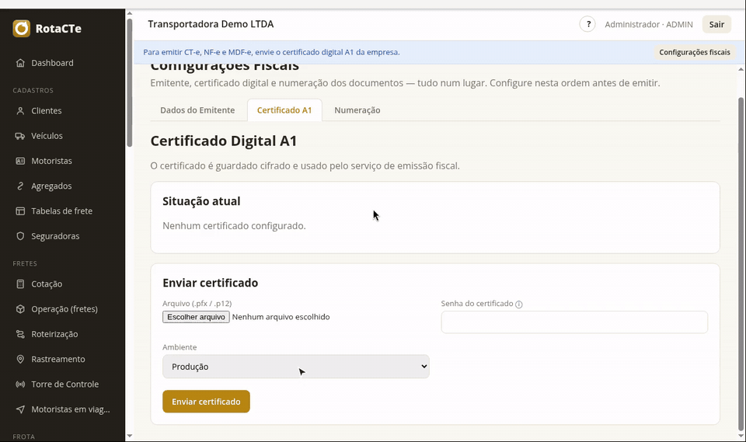Click the Configurações fiscais banner button
The width and height of the screenshot is (746, 442).
coord(695,52)
